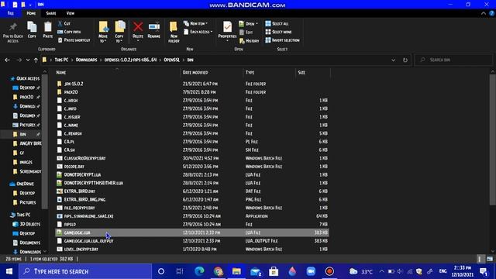The image size is (496, 279).
Task: Click Invert selection in ribbon
Action: (282, 40)
